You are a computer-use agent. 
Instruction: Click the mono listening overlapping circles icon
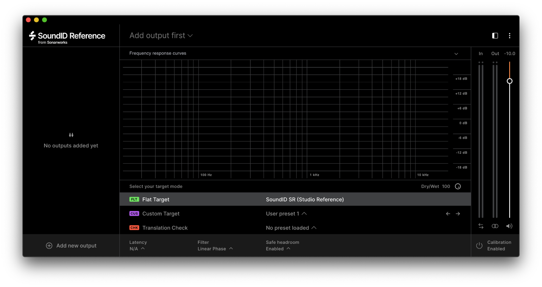(495, 226)
